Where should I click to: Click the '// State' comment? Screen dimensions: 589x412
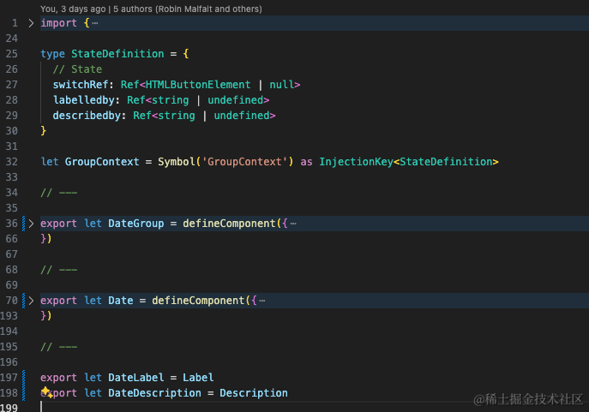77,69
